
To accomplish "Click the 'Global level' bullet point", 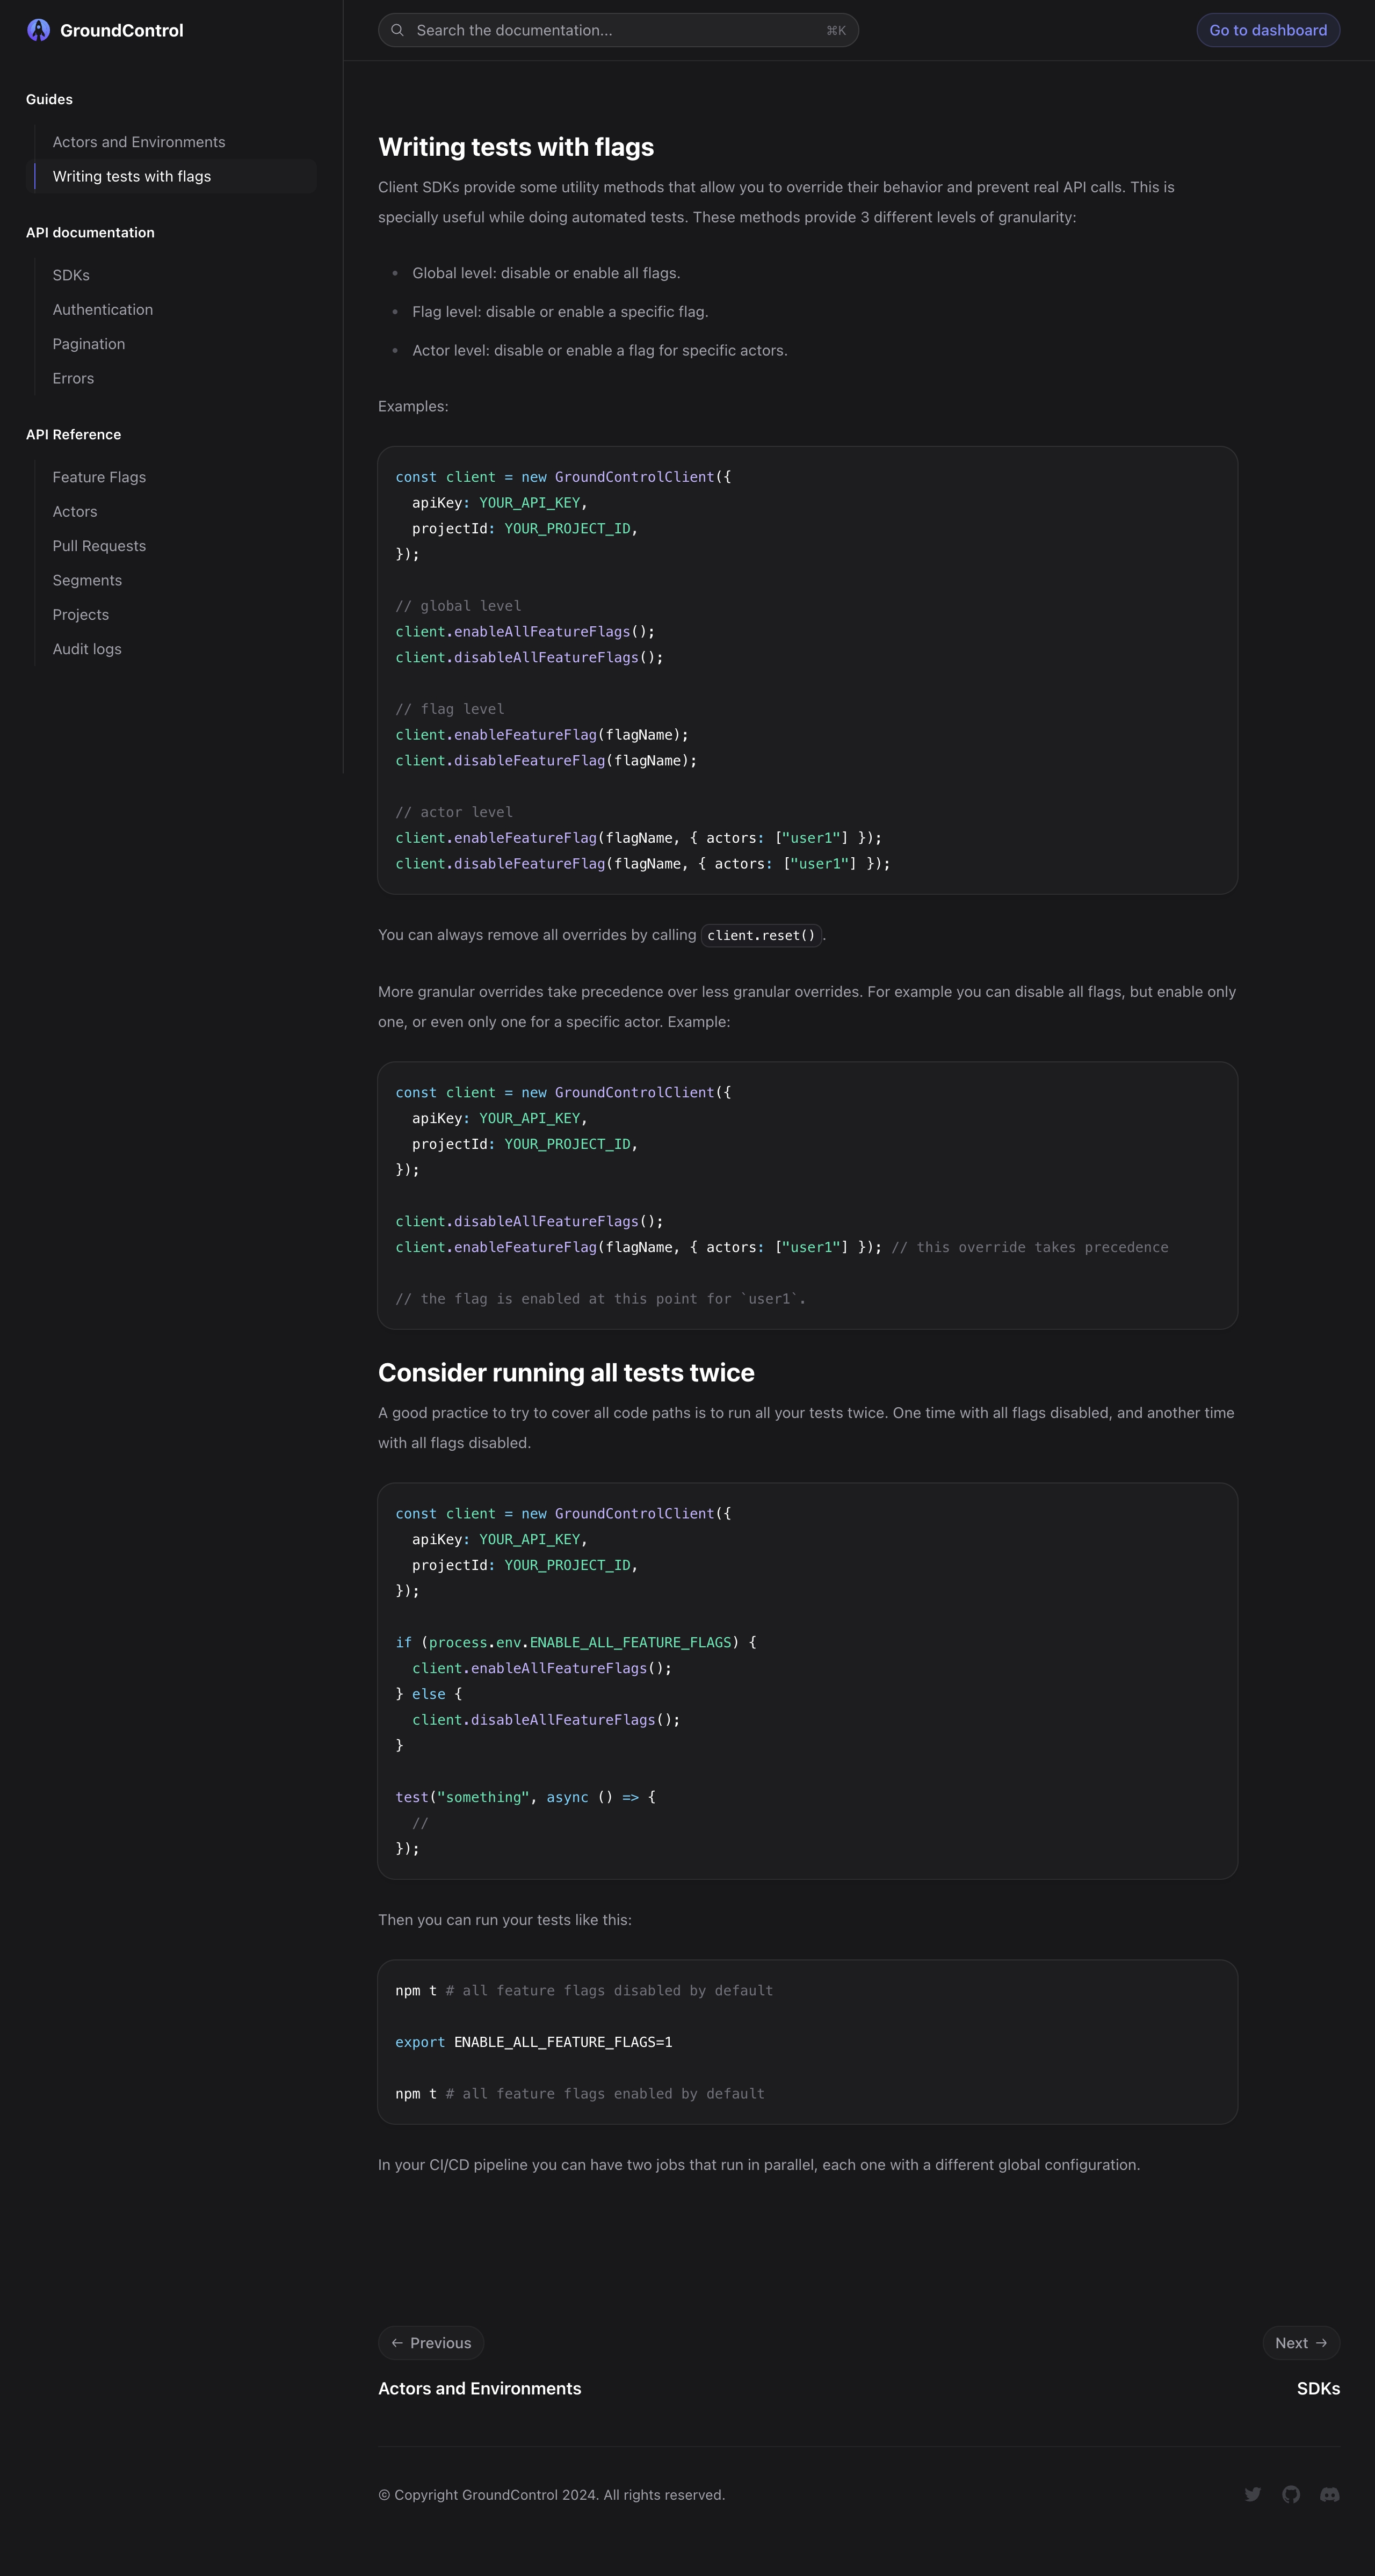I will coord(546,273).
